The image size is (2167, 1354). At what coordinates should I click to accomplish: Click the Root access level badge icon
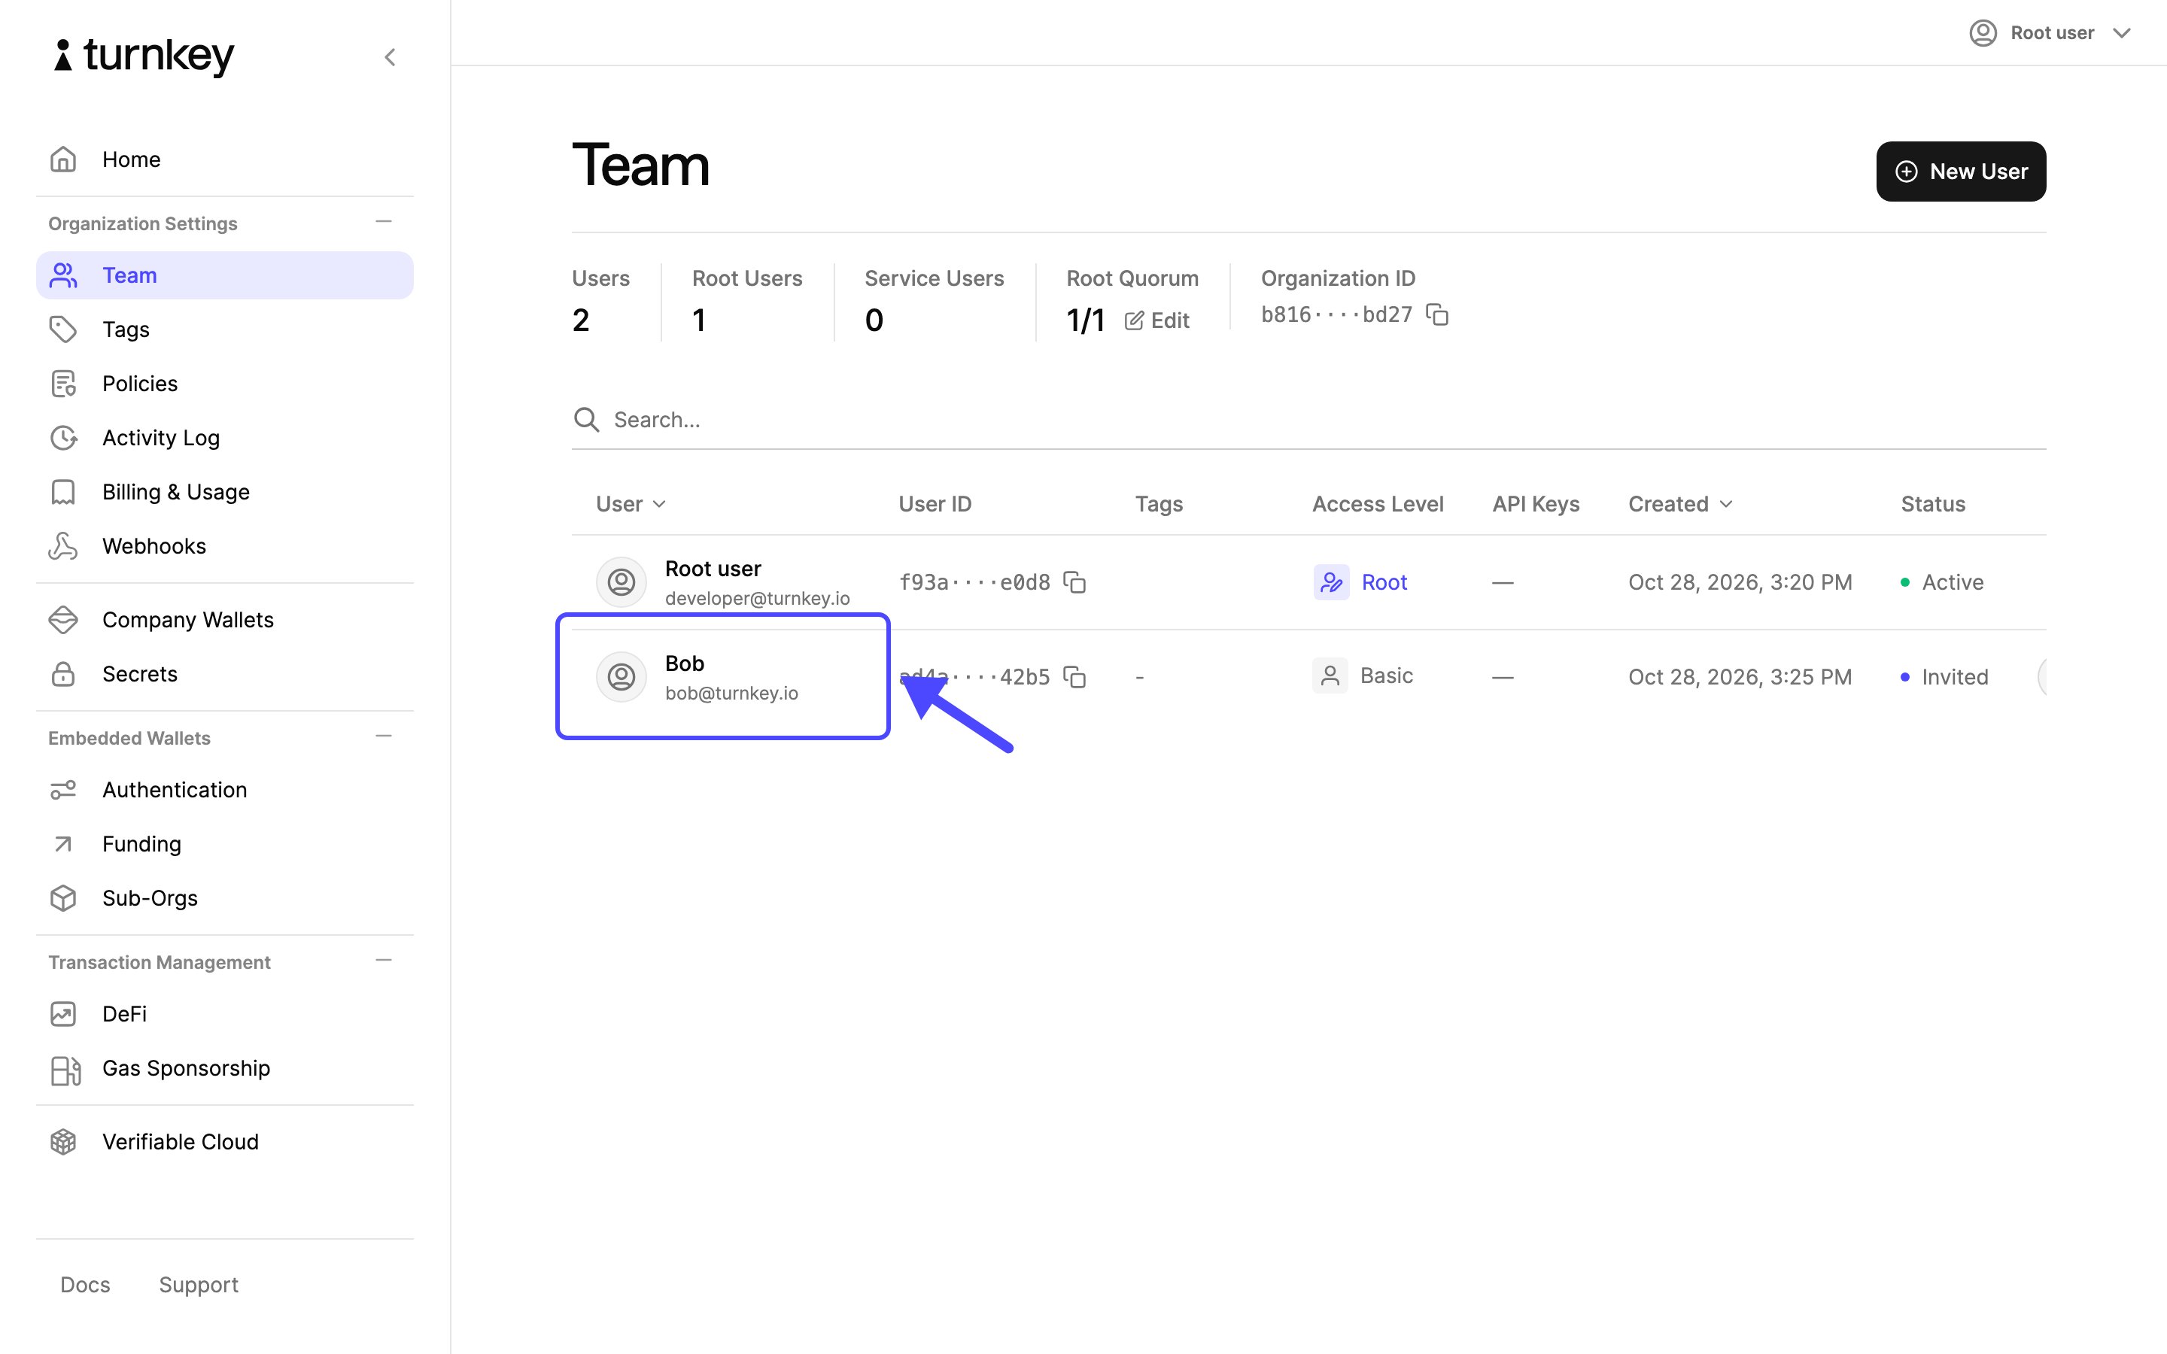tap(1330, 582)
